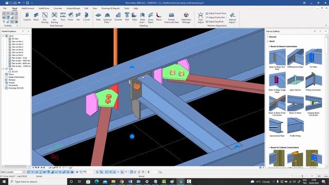The height and width of the screenshot is (185, 329).
Task: Click the Undo icon in title bar
Action: pyautogui.click(x=20, y=3)
